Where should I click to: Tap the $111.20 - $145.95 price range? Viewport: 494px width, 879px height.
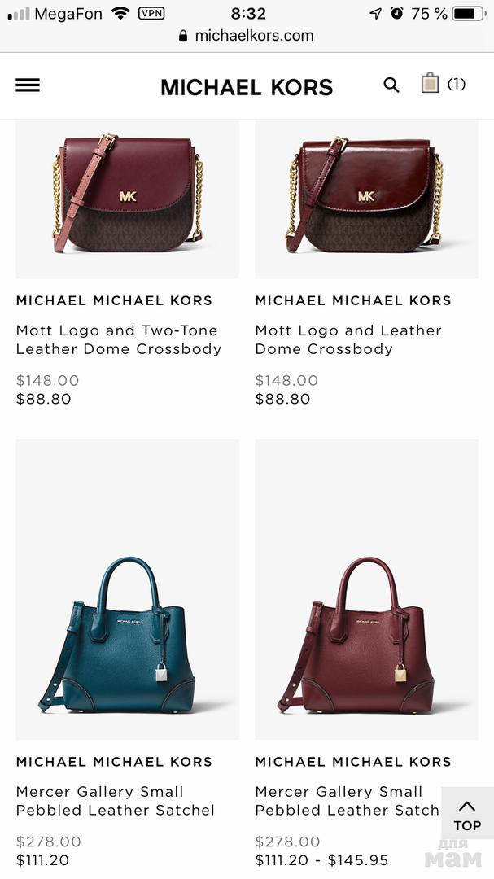[321, 860]
